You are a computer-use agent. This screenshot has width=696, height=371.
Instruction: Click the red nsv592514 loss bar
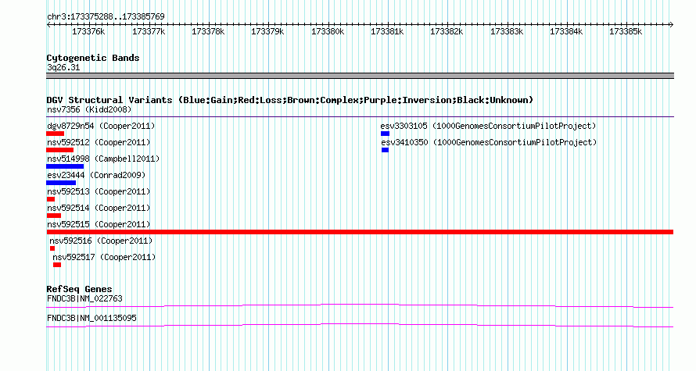pos(54,216)
